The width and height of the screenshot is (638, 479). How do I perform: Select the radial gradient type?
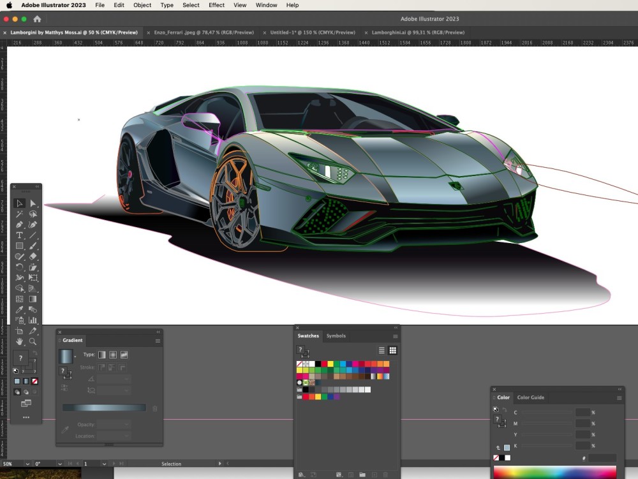(x=113, y=355)
